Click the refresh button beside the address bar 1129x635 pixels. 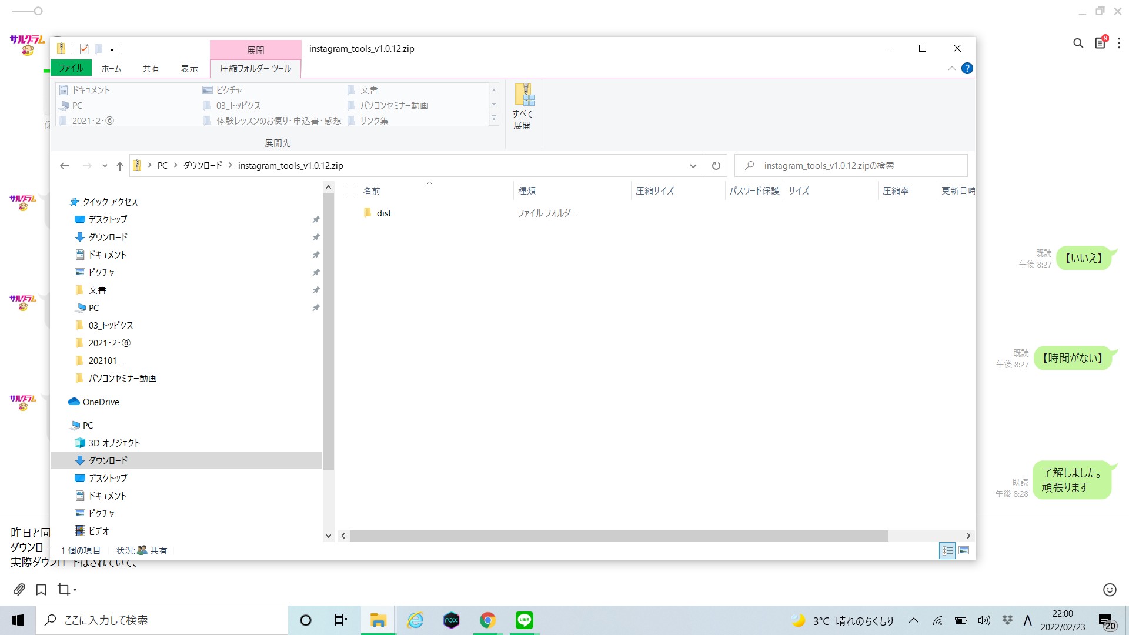click(716, 166)
